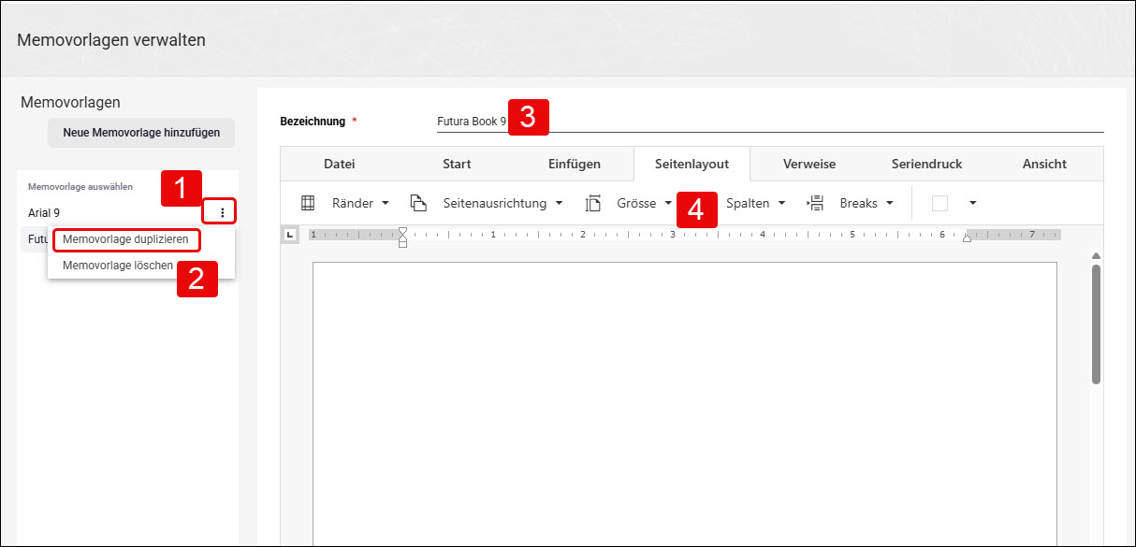Viewport: 1136px width, 547px height.
Task: Choose Memovorlage duplizieren from menu
Action: tap(125, 239)
